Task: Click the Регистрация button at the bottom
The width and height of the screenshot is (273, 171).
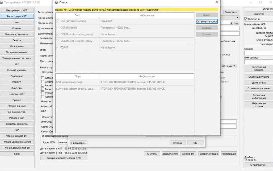Action: [x=229, y=154]
